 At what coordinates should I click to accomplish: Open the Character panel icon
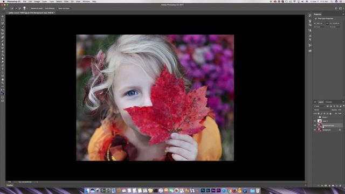pos(310,36)
